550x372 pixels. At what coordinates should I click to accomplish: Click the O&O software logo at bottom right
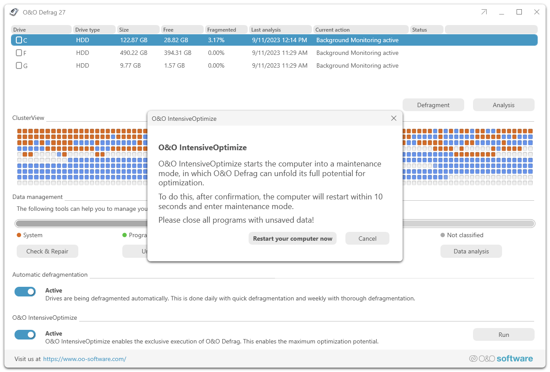click(501, 358)
